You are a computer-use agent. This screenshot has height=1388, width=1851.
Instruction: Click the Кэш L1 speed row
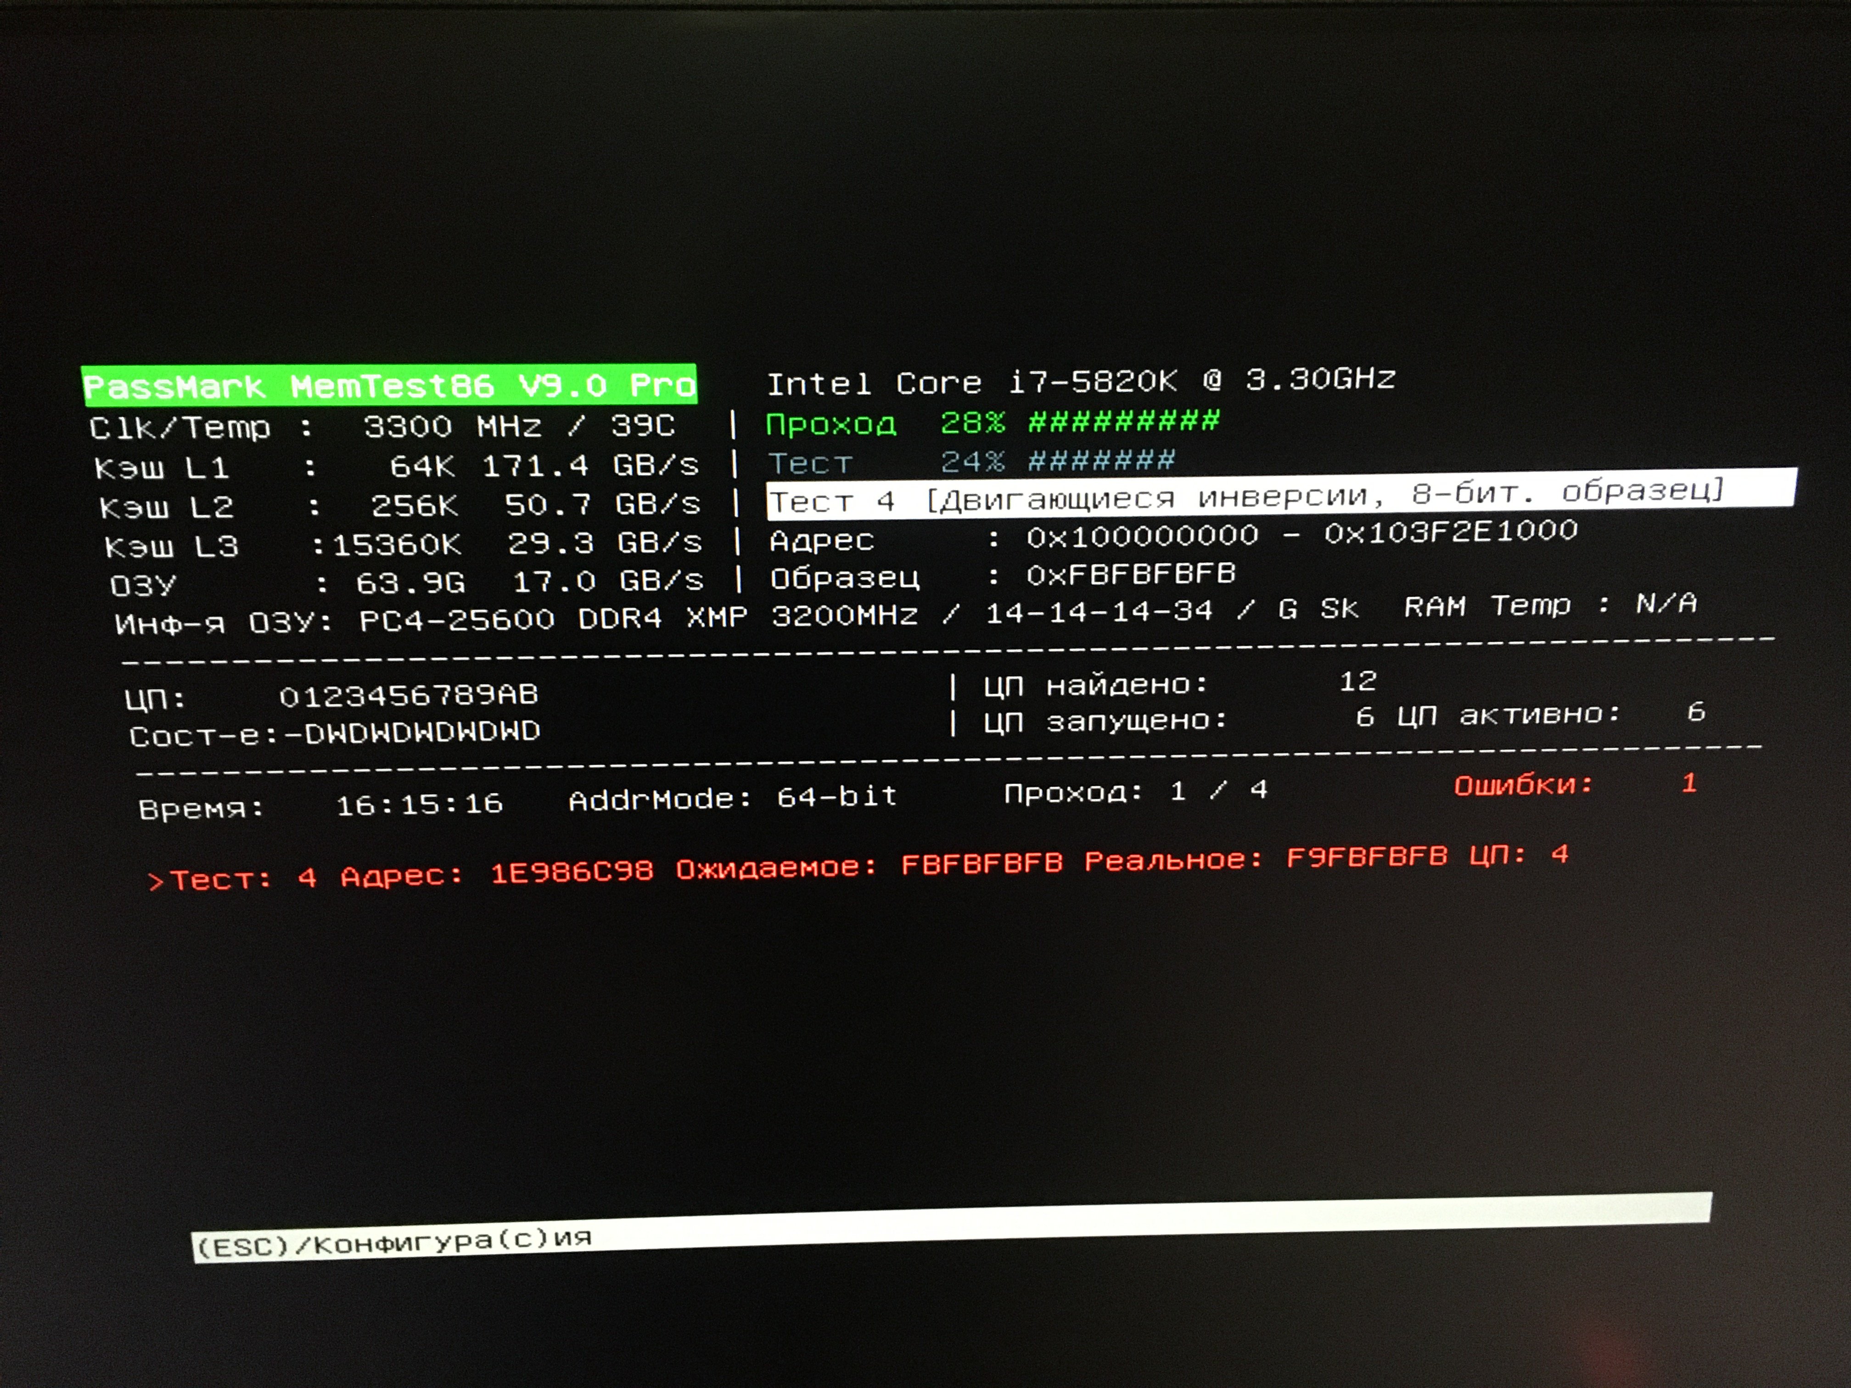[397, 466]
